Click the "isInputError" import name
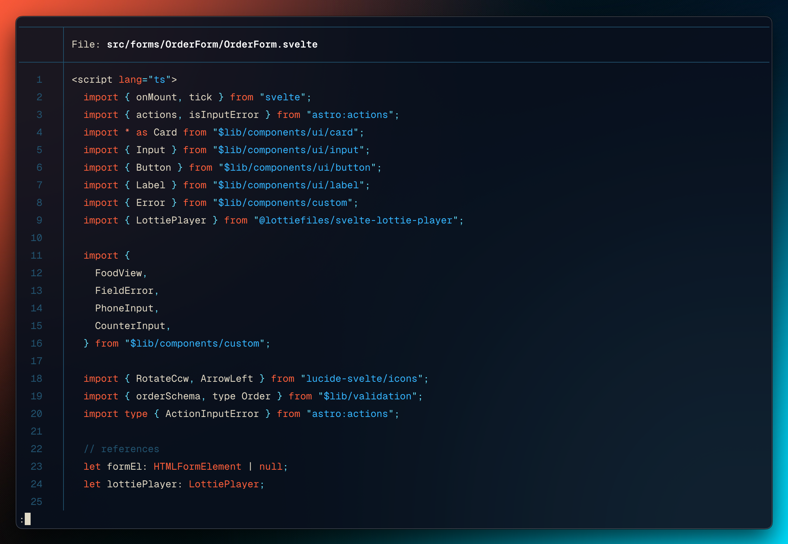Viewport: 788px width, 544px height. click(224, 115)
